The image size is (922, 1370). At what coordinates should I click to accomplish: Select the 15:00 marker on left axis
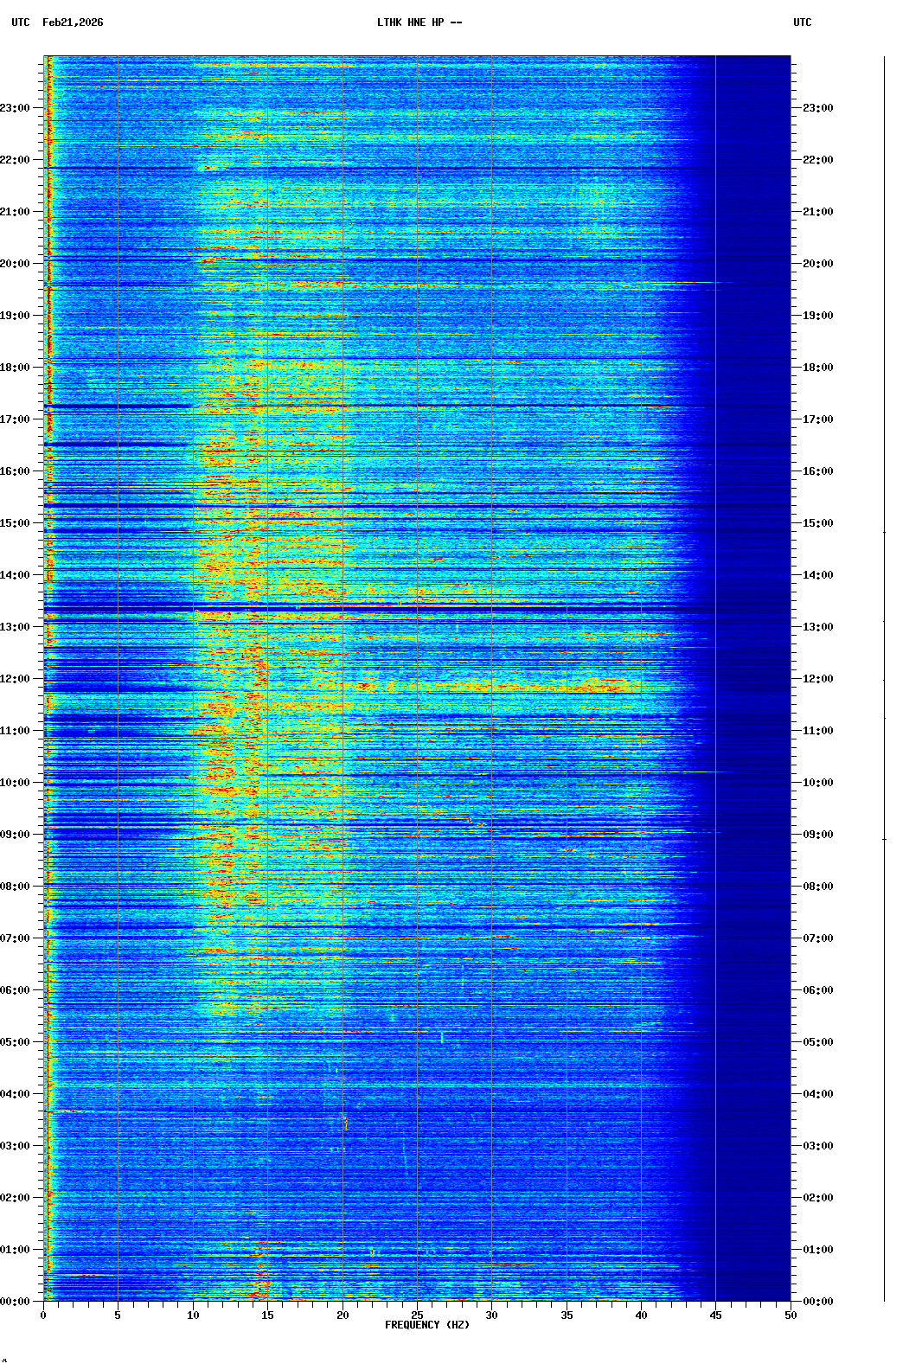(16, 523)
